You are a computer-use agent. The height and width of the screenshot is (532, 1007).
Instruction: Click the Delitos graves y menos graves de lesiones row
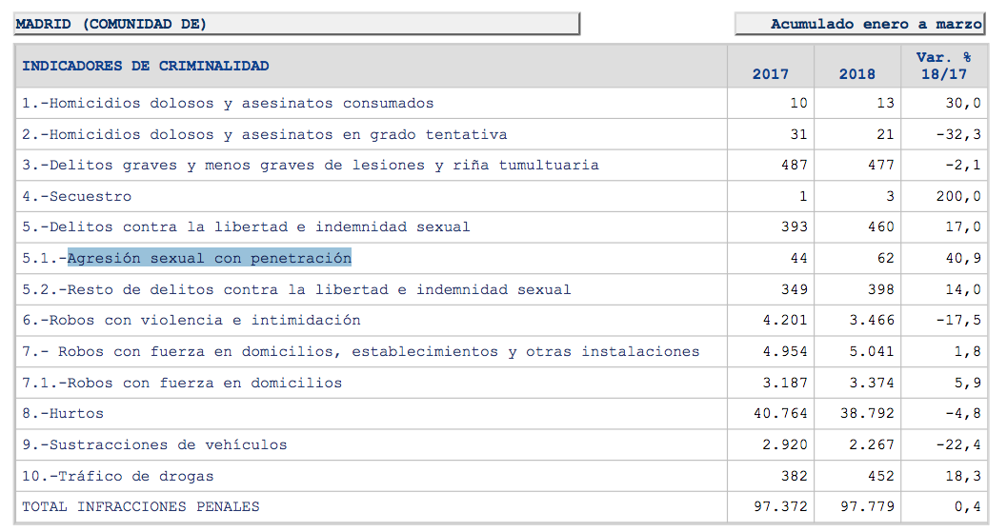coord(311,166)
